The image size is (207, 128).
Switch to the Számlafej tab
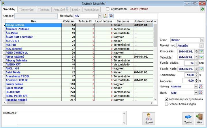[x=9, y=9]
